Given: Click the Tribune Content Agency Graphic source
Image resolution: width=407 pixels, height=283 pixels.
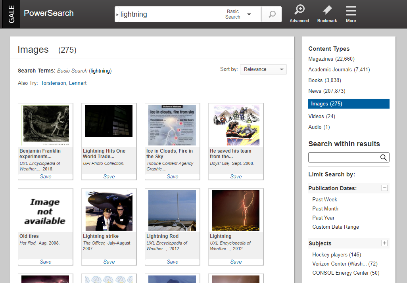Looking at the screenshot, I should [x=170, y=166].
